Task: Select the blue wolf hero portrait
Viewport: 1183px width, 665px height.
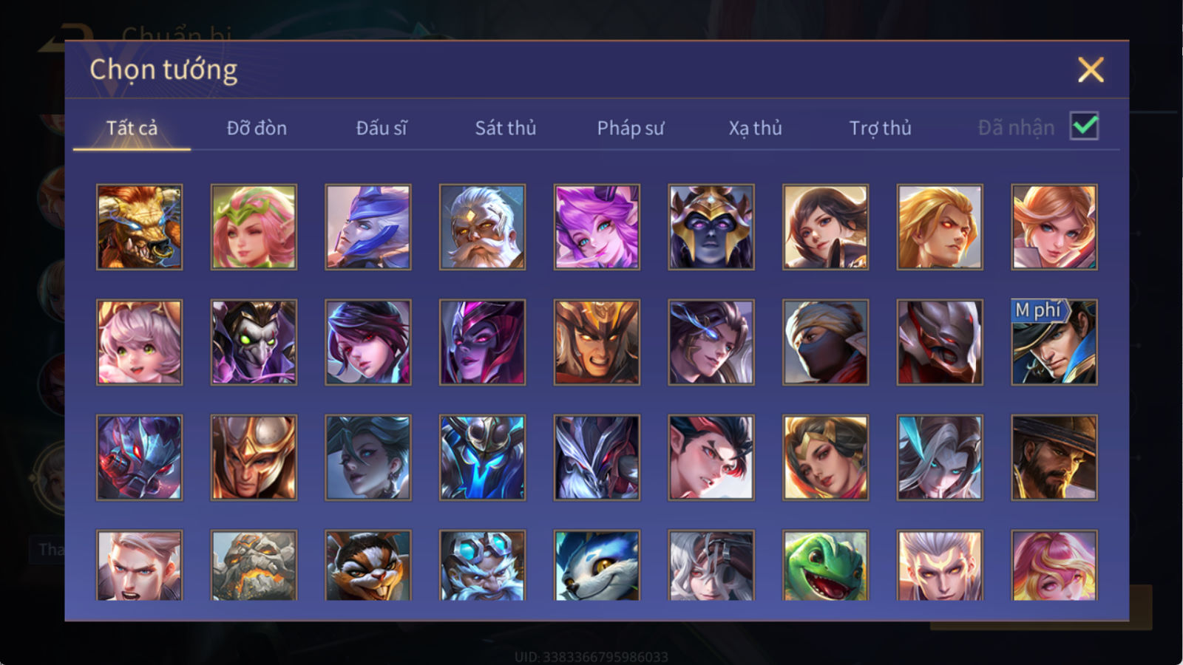Action: [597, 565]
